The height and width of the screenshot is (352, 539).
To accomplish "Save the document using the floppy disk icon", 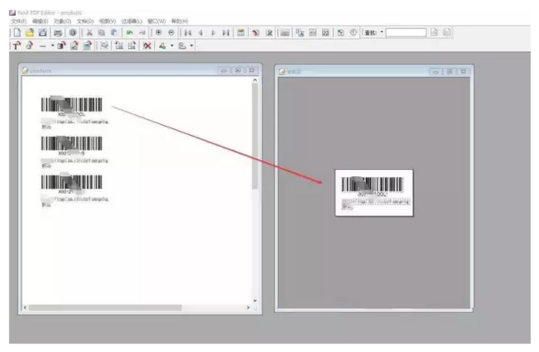I will point(42,32).
